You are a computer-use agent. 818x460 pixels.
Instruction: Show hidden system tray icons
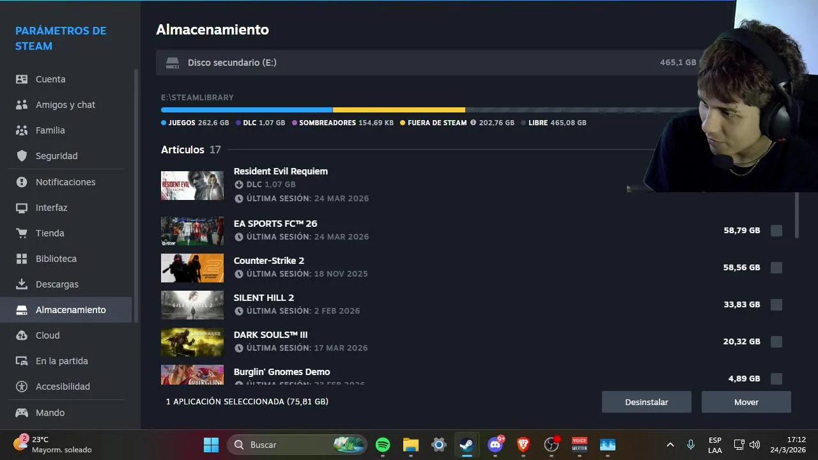pyautogui.click(x=670, y=445)
